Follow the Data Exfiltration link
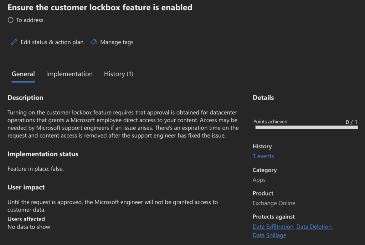The height and width of the screenshot is (245, 365). 273,226
